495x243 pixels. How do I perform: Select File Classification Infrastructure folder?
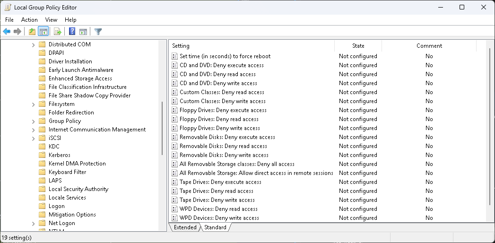tap(87, 87)
